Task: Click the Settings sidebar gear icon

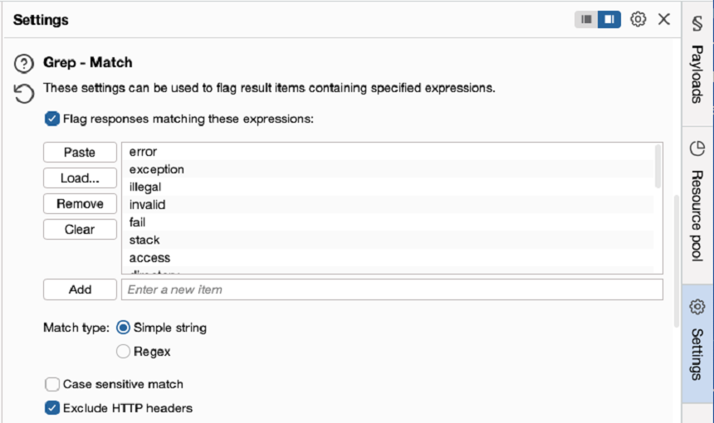Action: [x=697, y=308]
